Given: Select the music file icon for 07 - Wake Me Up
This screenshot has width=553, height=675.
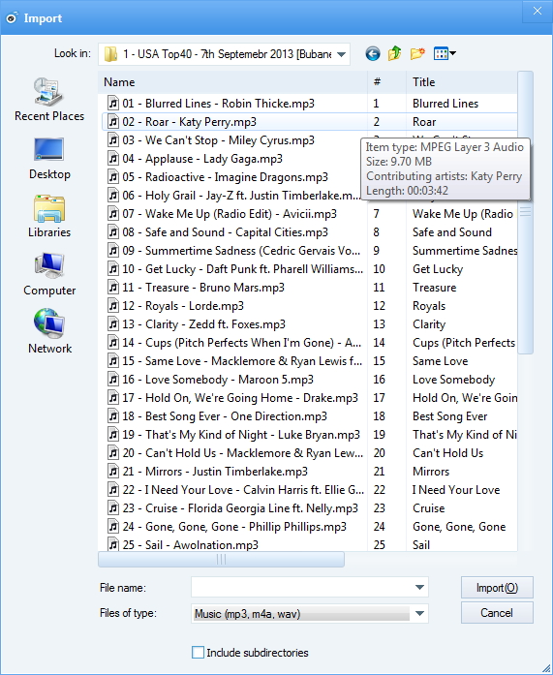Looking at the screenshot, I should [113, 214].
